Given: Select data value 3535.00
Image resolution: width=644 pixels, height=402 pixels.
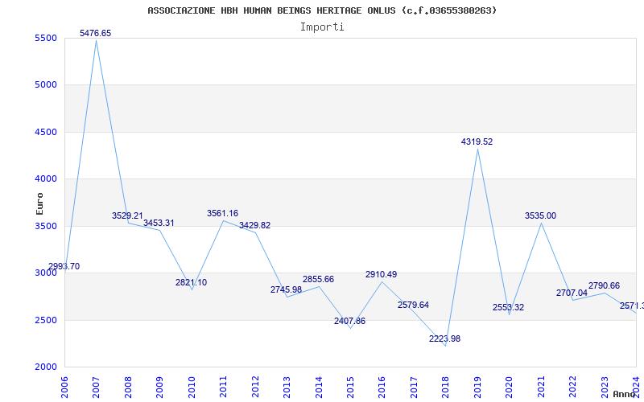Looking at the screenshot, I should tap(540, 215).
